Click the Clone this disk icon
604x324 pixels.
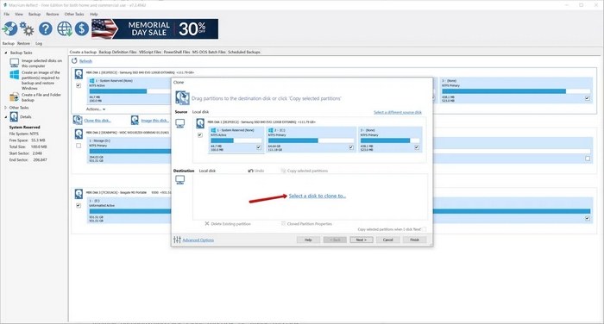coord(78,121)
